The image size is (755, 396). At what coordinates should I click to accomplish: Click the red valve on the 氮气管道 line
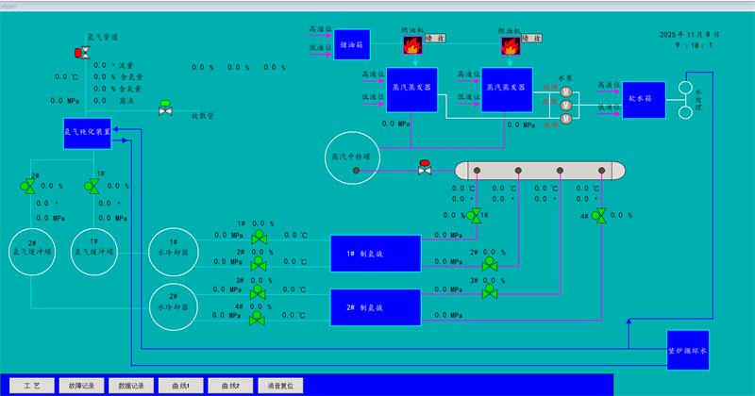point(81,54)
